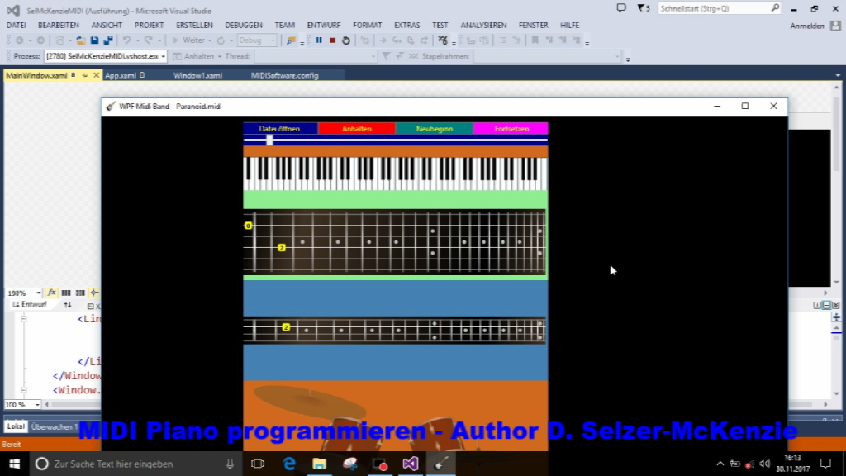Collapse the Lin... XAML node

click(24, 319)
